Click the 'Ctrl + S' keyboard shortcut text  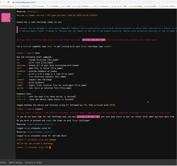tap(21, 97)
